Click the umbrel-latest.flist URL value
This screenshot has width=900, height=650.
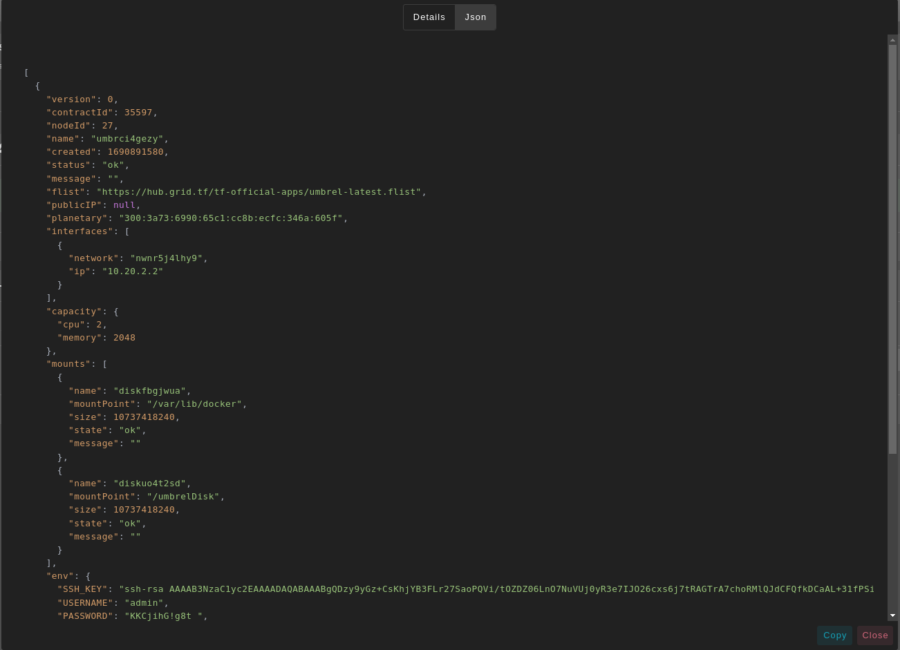(x=259, y=192)
